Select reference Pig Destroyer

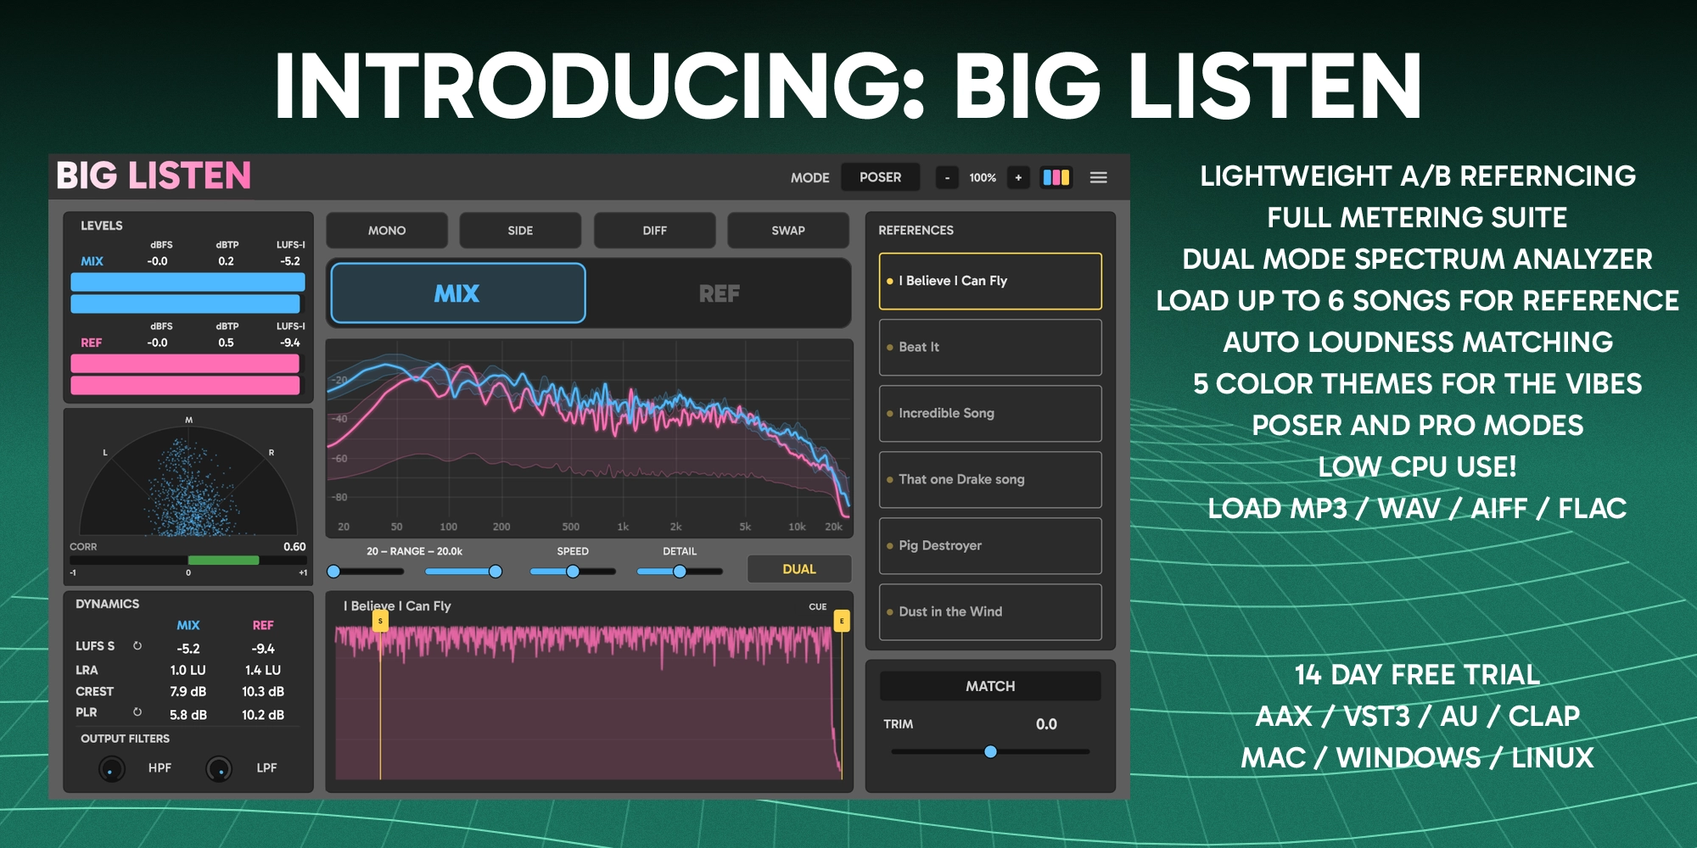(x=990, y=545)
